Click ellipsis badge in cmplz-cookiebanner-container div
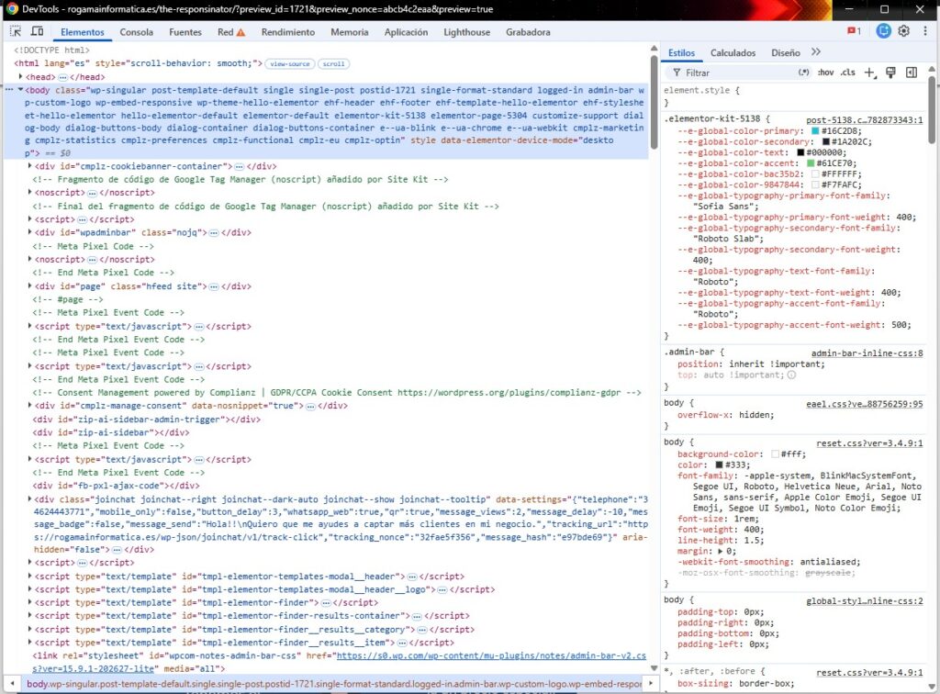This screenshot has width=940, height=694. point(240,166)
